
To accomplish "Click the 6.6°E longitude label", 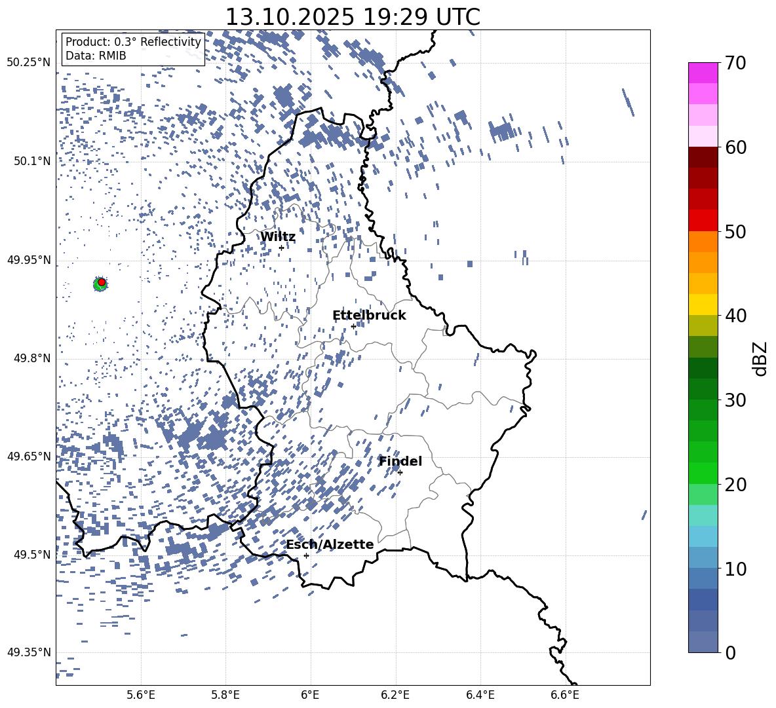I will click(565, 695).
